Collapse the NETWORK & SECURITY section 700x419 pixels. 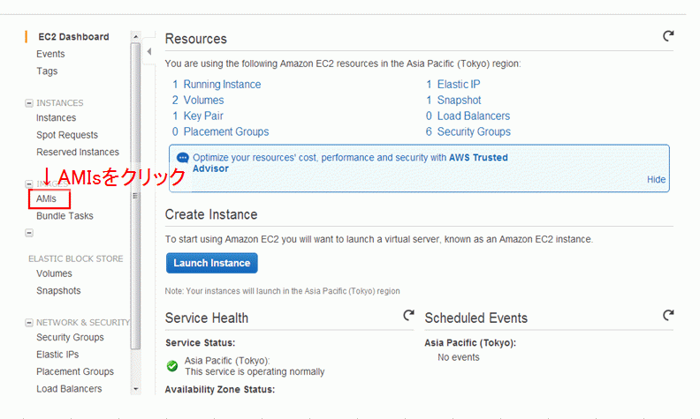click(x=29, y=323)
